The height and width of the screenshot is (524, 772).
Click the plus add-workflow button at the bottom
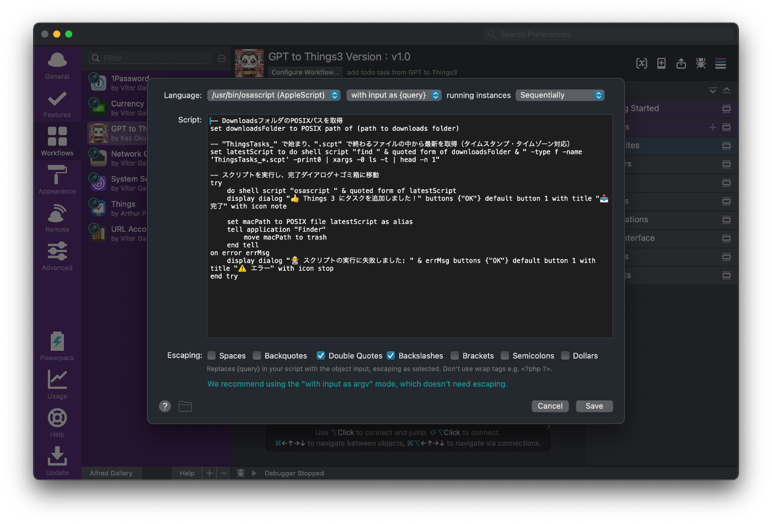pos(210,473)
